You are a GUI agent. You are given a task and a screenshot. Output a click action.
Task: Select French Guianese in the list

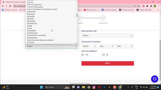pyautogui.click(x=34, y=4)
